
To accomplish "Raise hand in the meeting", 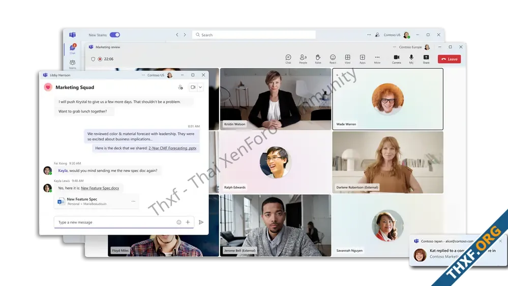I will [x=318, y=59].
